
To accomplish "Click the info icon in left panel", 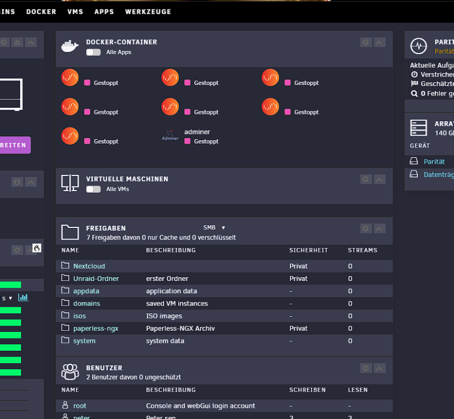I will [17, 182].
